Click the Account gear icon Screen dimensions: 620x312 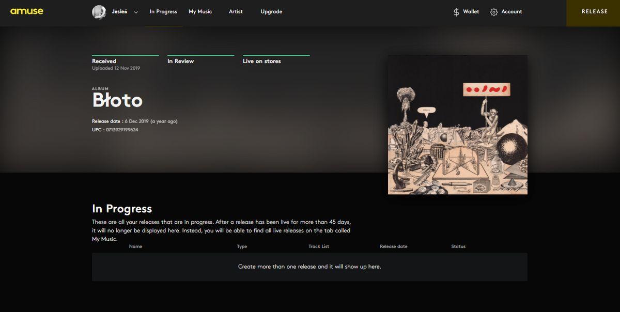[x=494, y=12]
